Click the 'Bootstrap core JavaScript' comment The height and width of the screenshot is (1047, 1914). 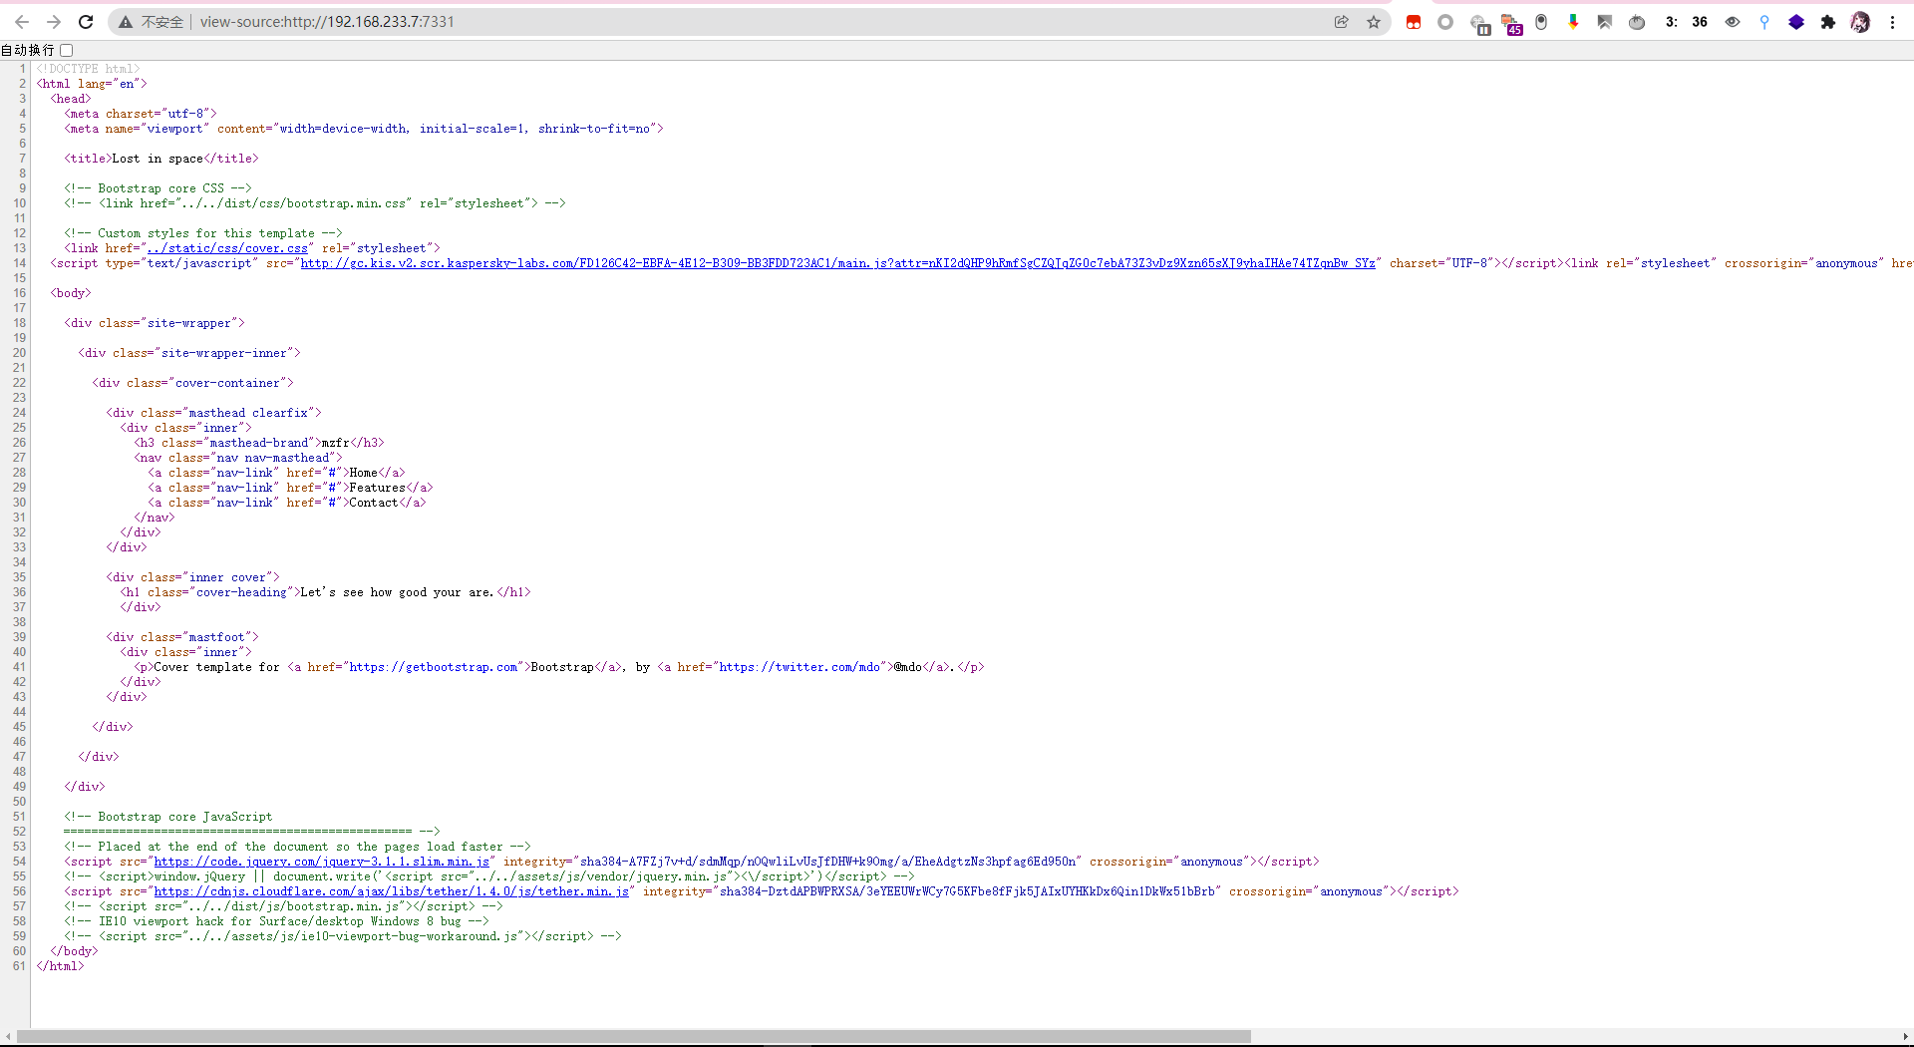(x=168, y=817)
